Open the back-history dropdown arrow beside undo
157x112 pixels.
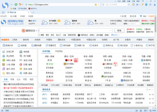point(23,4)
